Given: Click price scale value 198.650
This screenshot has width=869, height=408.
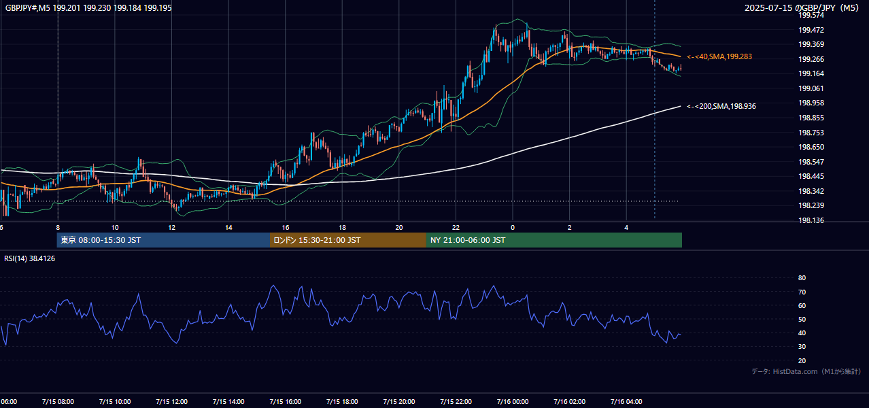Looking at the screenshot, I should click(811, 147).
